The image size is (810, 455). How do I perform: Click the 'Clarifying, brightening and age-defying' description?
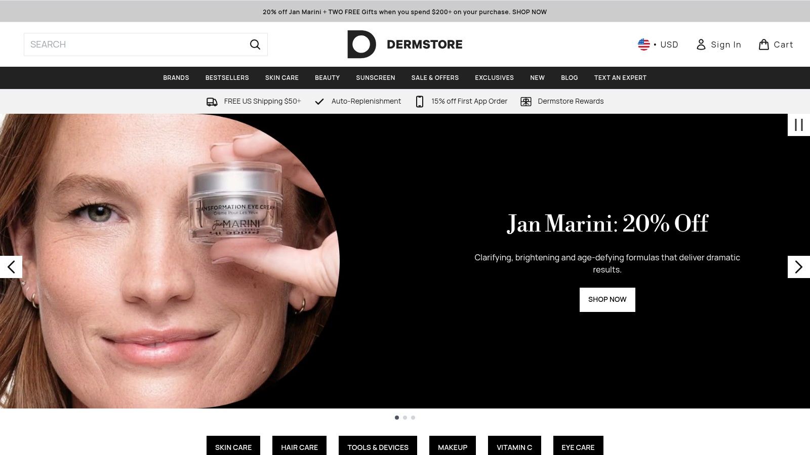coord(607,263)
